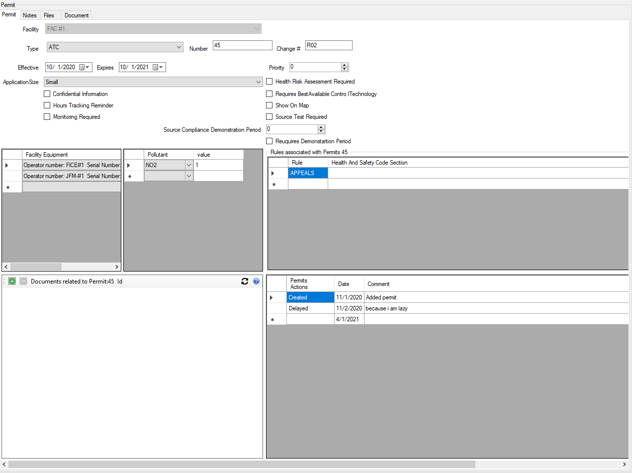Image resolution: width=632 pixels, height=473 pixels.
Task: Open the ApplicationSize dropdown
Action: coord(258,82)
